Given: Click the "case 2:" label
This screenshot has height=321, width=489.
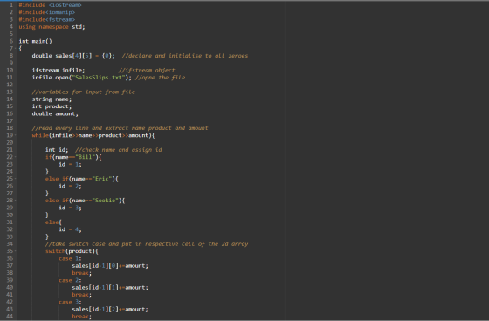Looking at the screenshot, I should 70,280.
